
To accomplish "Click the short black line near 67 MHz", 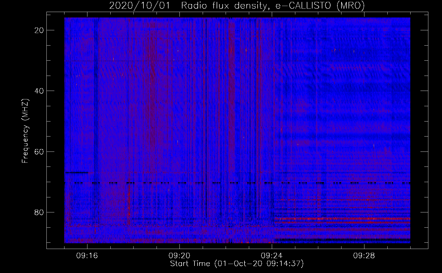I will [76, 173].
